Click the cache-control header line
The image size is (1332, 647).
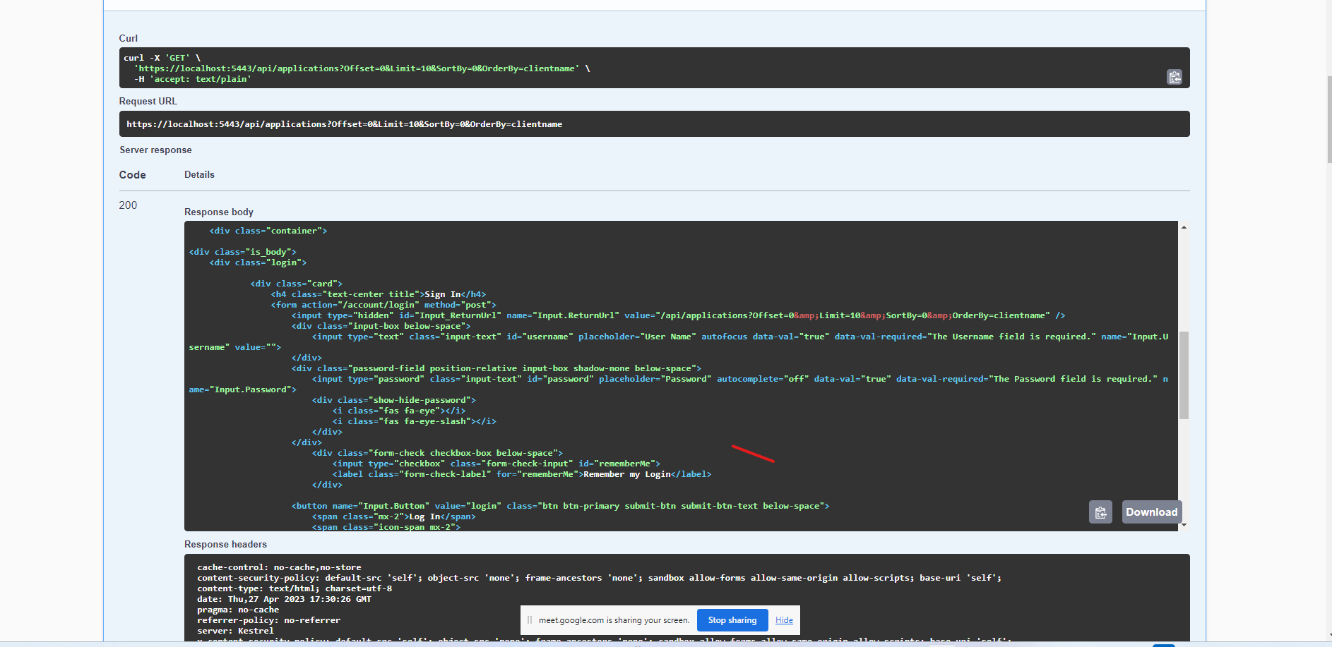[279, 567]
